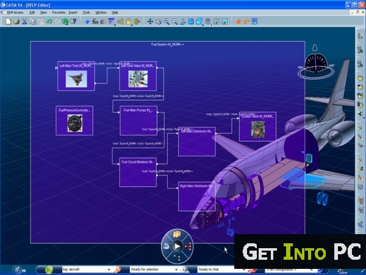Select the FuelPressureController block
The width and height of the screenshot is (366, 275).
coord(74,121)
